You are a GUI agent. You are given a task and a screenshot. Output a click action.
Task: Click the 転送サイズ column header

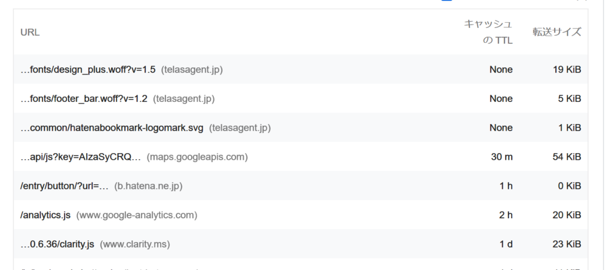point(557,32)
